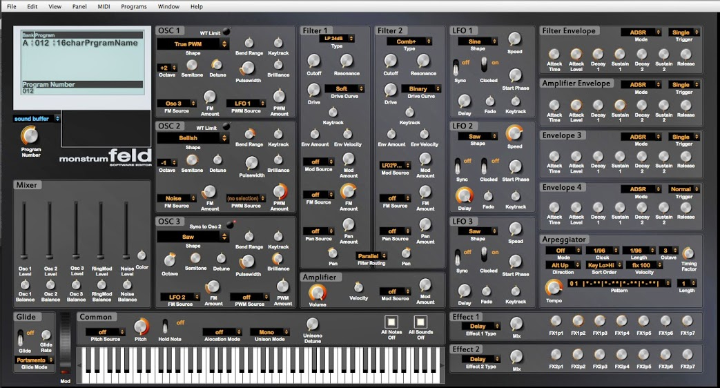Open the Arpeggiator Direction Alt Up dropdown
The width and height of the screenshot is (720, 388).
coord(563,265)
